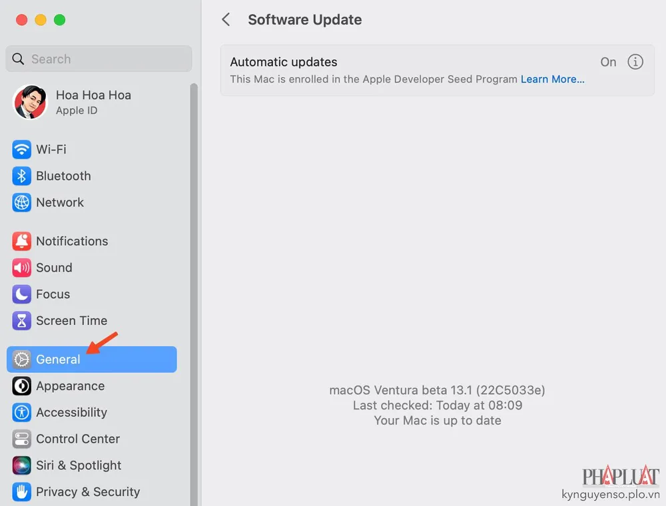The height and width of the screenshot is (506, 666).
Task: Open Wi-Fi settings icon in sidebar
Action: [x=22, y=149]
